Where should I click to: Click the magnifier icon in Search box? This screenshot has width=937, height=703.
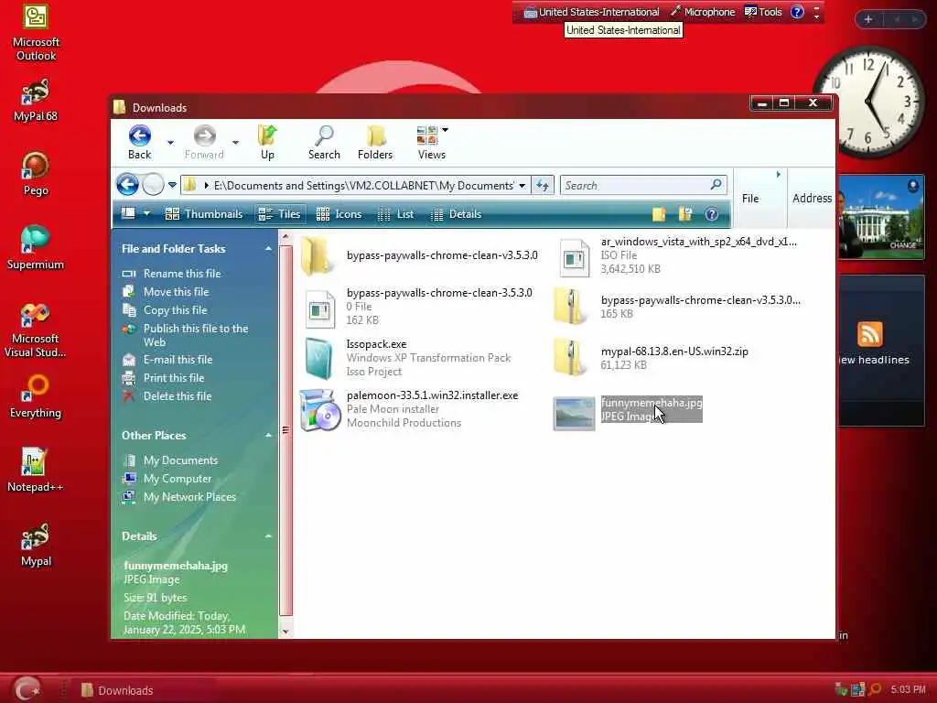[716, 185]
